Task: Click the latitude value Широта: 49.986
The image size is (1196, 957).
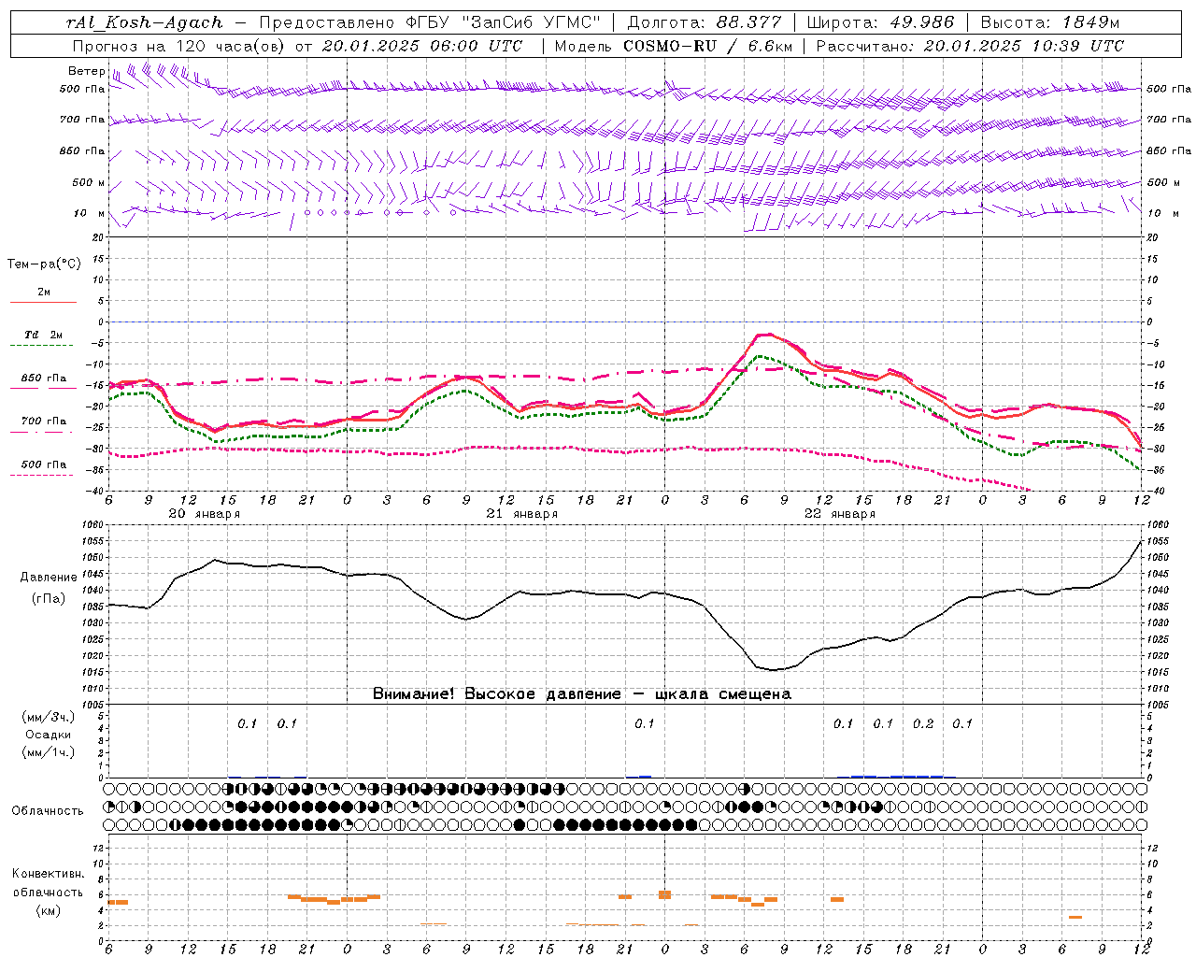Action: tap(880, 22)
